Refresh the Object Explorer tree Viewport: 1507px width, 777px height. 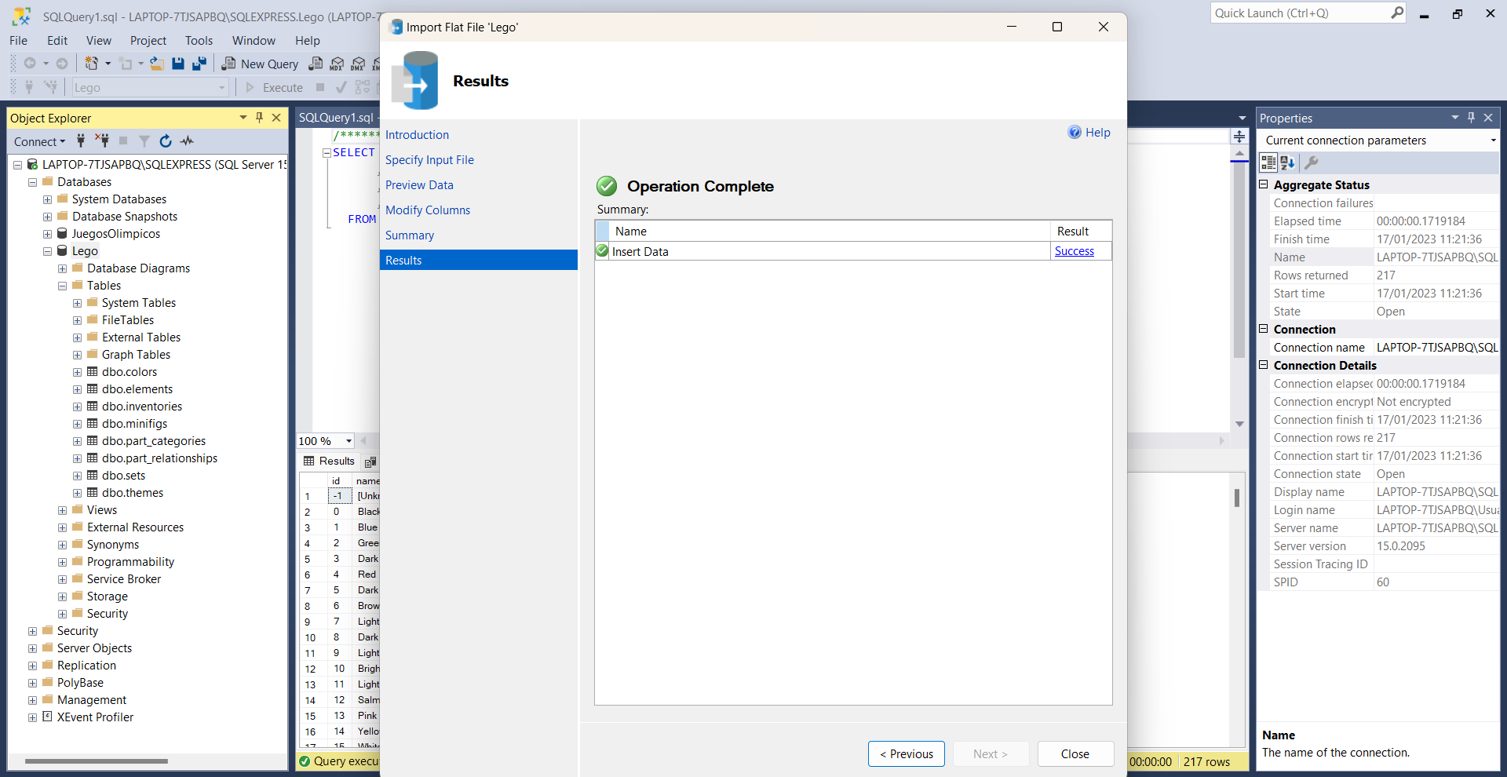[166, 141]
